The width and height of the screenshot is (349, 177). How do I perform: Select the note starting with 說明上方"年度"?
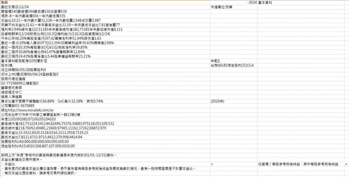(105, 155)
